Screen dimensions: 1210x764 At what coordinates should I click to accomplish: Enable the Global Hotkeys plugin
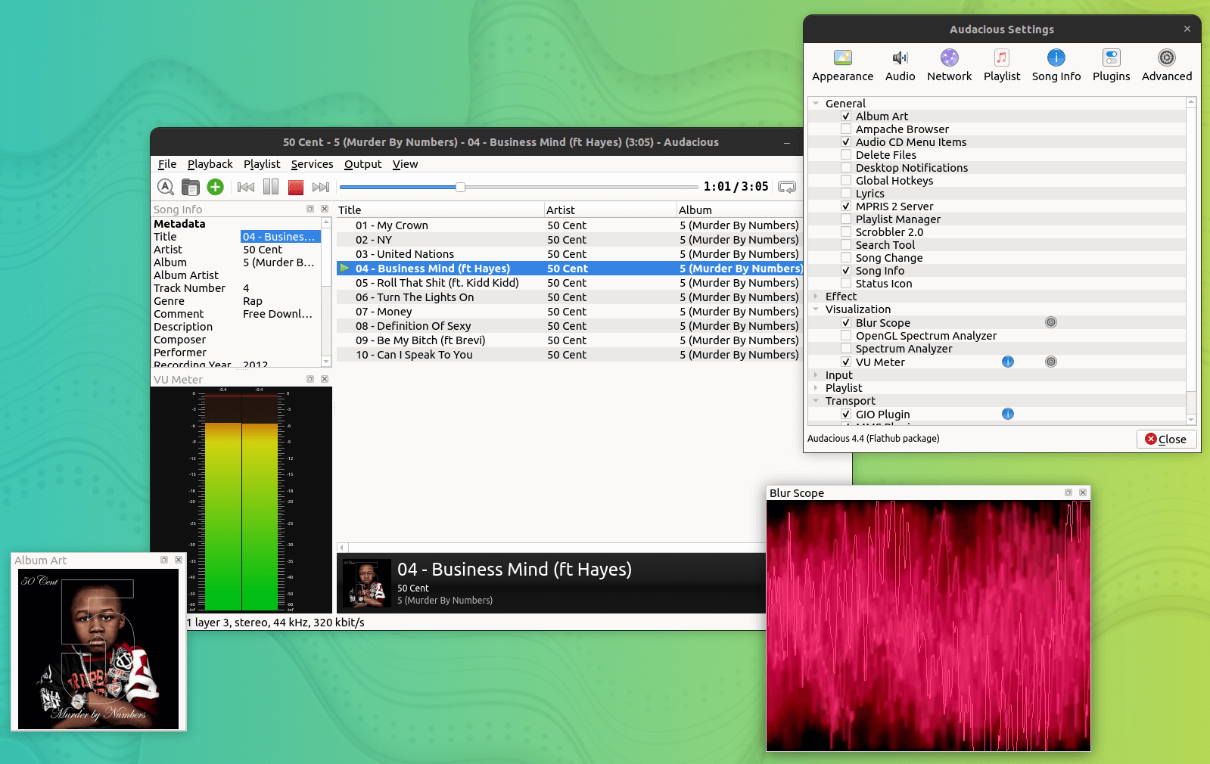[x=846, y=181]
